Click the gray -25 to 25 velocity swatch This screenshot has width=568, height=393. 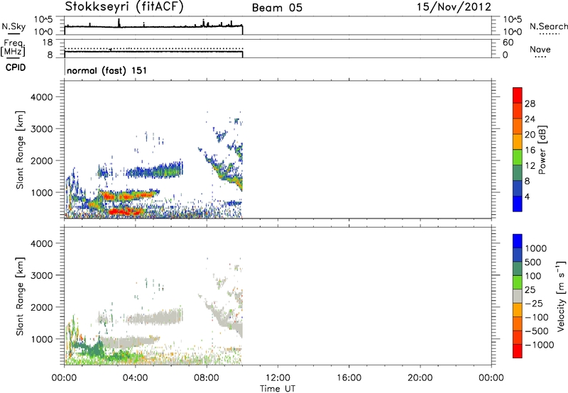coord(518,297)
